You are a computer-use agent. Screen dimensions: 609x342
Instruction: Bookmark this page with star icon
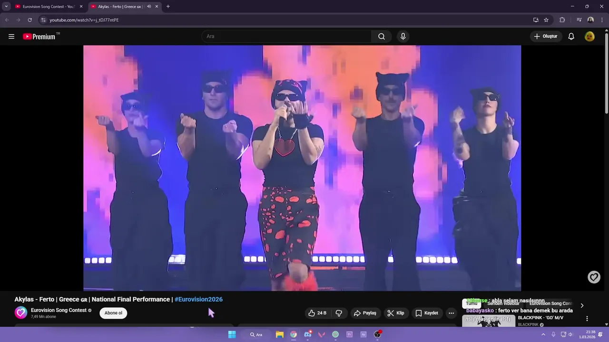tap(546, 20)
